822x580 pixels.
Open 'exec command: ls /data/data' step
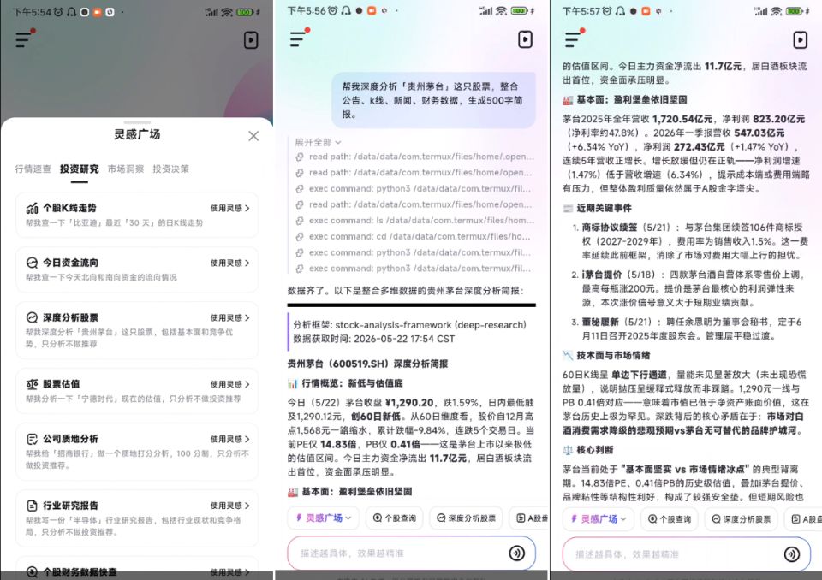(414, 221)
